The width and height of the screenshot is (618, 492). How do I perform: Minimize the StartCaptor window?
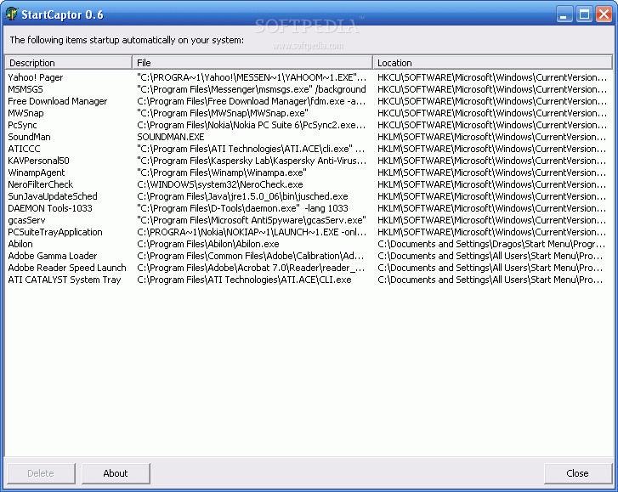pyautogui.click(x=564, y=14)
